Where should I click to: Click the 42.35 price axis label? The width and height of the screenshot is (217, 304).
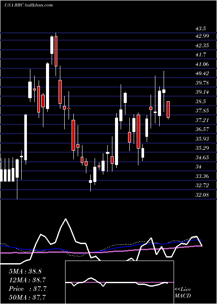coord(202,45)
